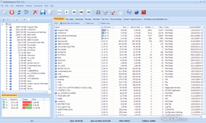
Task: Click the D:\ drive usage bar
Action: (27, 105)
